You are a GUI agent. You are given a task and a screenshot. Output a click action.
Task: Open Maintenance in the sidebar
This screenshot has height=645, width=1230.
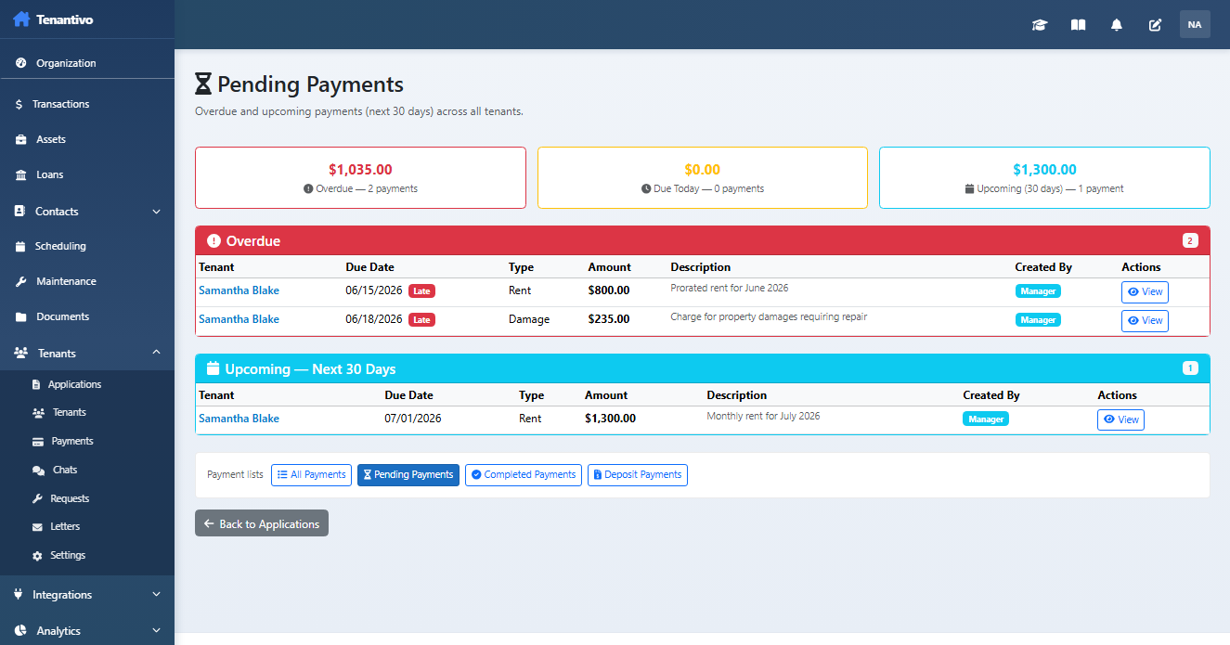click(87, 281)
